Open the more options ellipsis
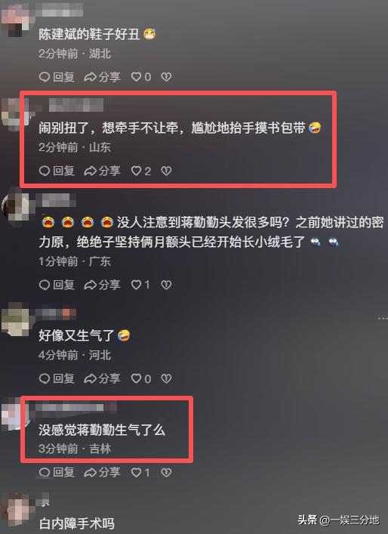 383,319
